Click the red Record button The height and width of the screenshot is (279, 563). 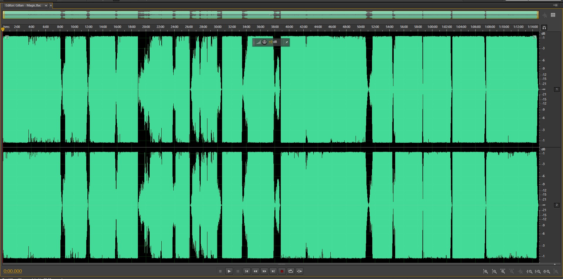click(x=282, y=271)
